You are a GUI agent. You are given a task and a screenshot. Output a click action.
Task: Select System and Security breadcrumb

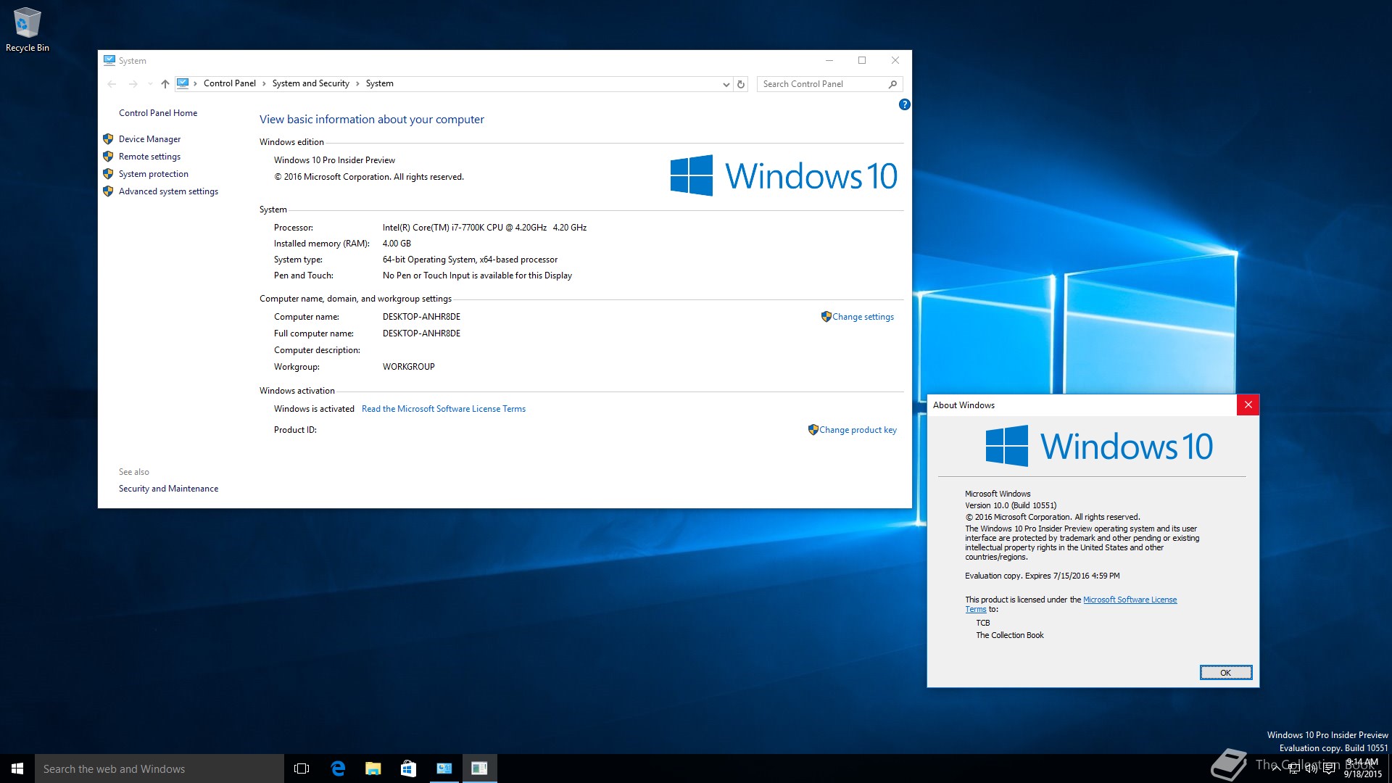[310, 83]
